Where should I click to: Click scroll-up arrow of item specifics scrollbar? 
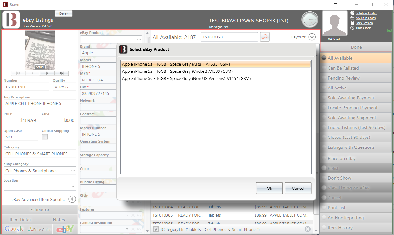tap(147, 33)
